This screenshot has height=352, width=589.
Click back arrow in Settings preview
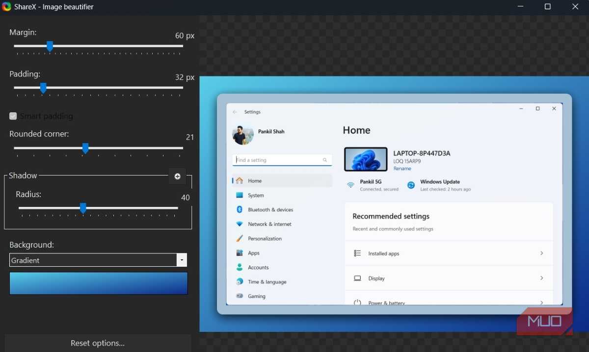[x=235, y=112]
